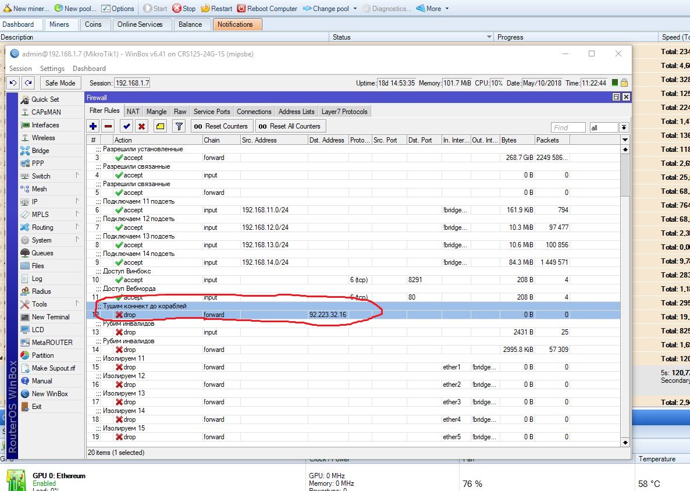690x491 pixels.
Task: Open Files from sidebar
Action: coord(37,266)
